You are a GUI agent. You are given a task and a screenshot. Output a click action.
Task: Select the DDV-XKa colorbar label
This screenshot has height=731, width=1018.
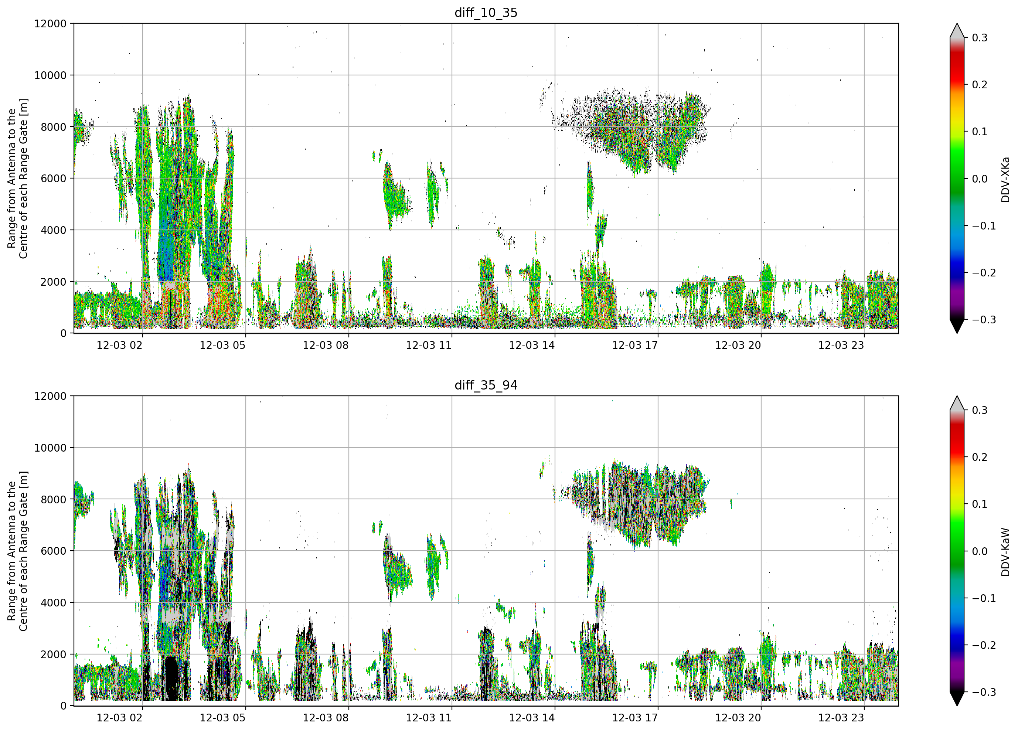(1005, 180)
